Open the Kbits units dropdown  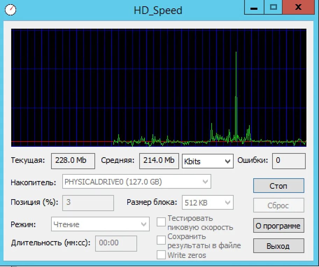[207, 161]
